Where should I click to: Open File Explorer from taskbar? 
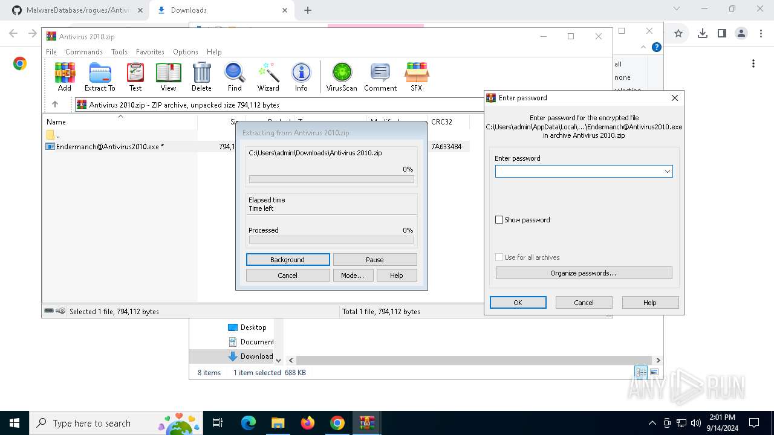point(278,423)
